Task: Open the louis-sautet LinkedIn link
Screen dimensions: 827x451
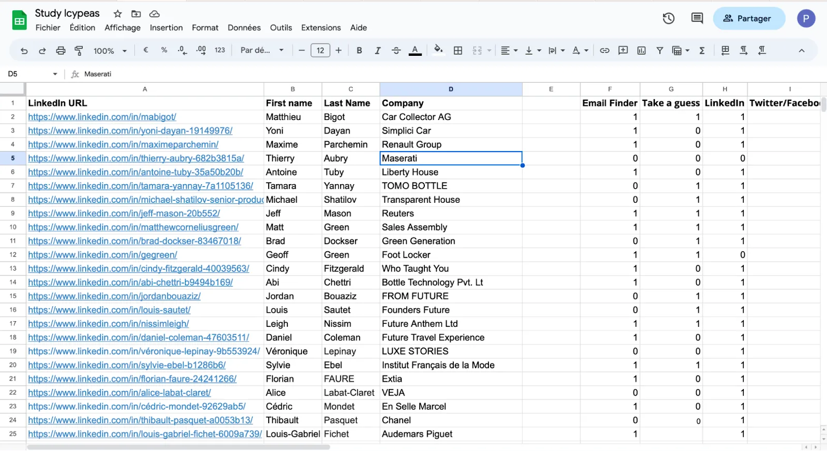Action: pyautogui.click(x=109, y=310)
